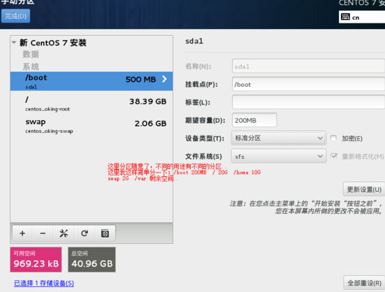Screen dimensions: 385x292
Task: Click the keyboard layout cn icon
Action: pyautogui.click(x=345, y=17)
